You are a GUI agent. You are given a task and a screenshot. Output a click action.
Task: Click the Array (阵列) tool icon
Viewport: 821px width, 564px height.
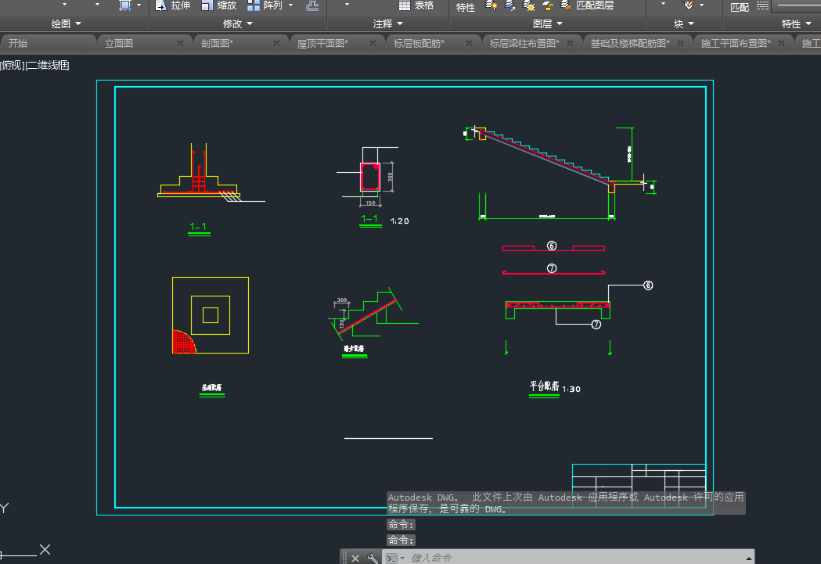coord(254,5)
